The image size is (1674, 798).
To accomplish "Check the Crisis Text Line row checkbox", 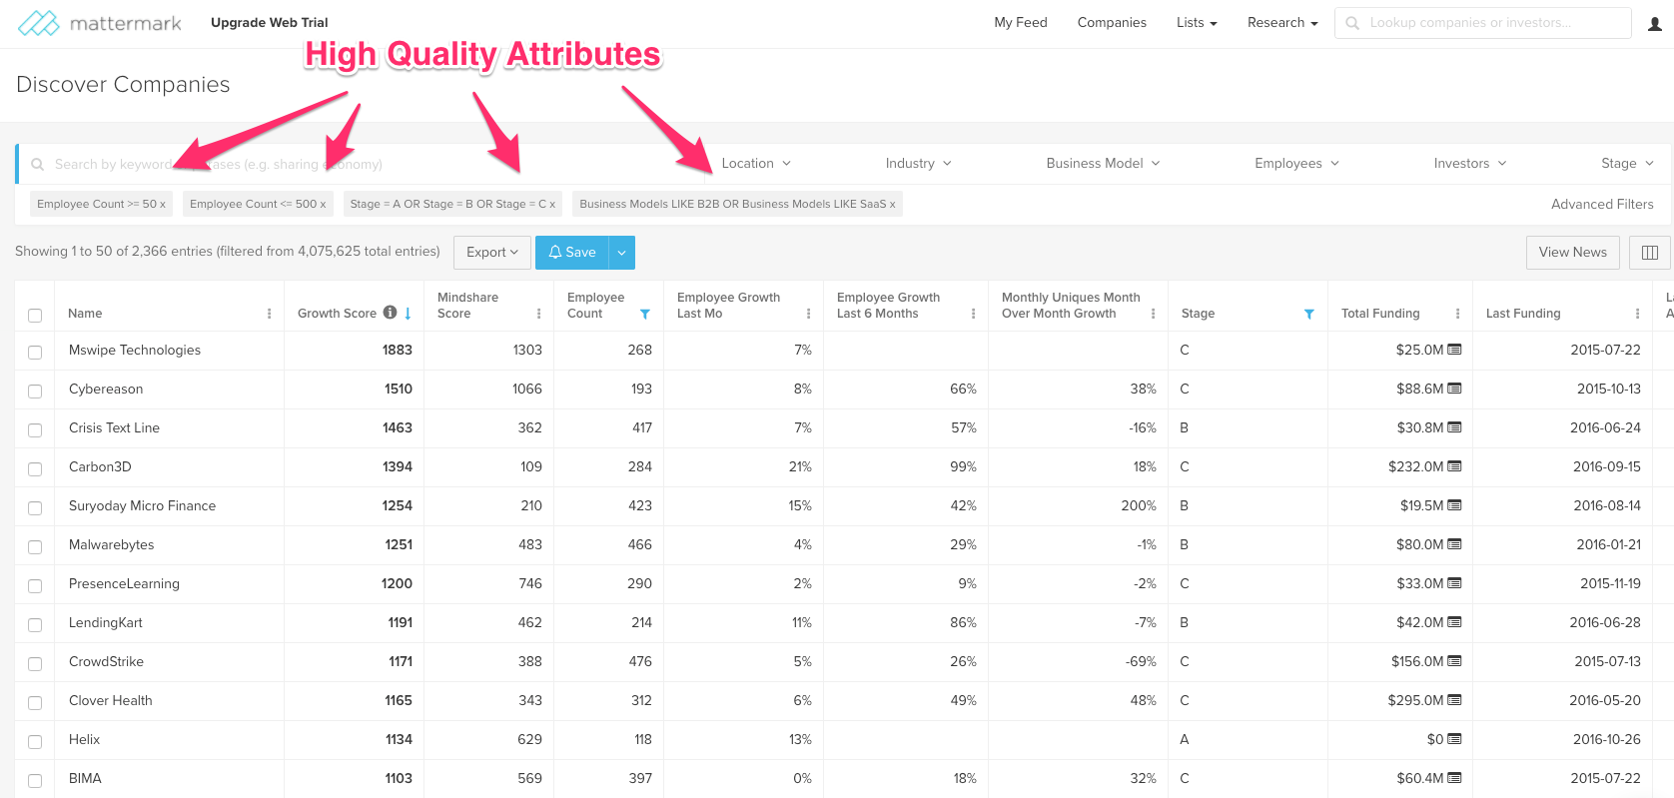I will tap(35, 430).
